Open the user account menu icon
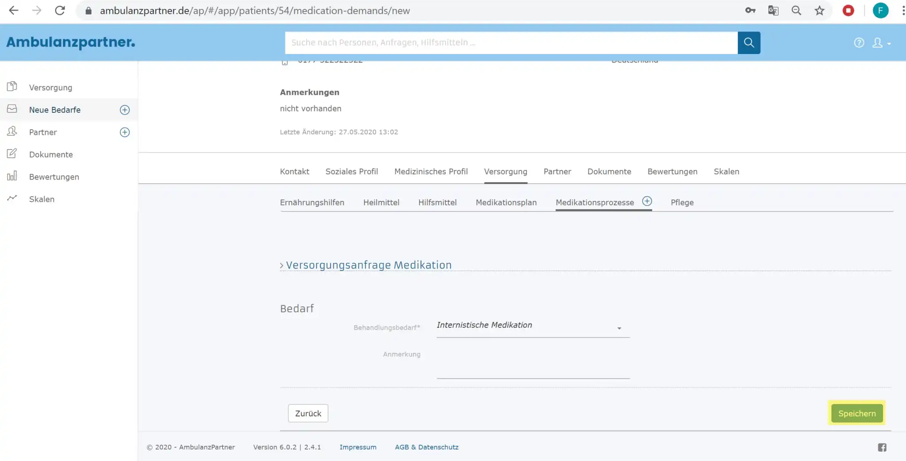Image resolution: width=906 pixels, height=461 pixels. click(x=881, y=43)
